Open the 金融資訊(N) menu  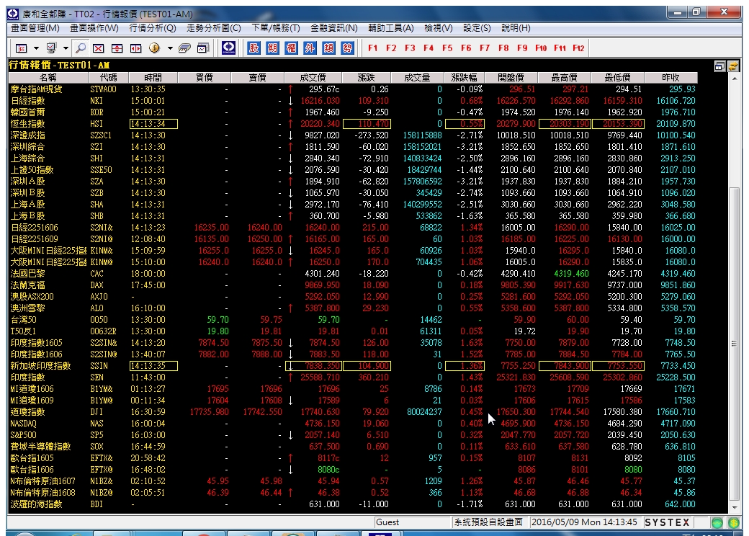pyautogui.click(x=334, y=28)
